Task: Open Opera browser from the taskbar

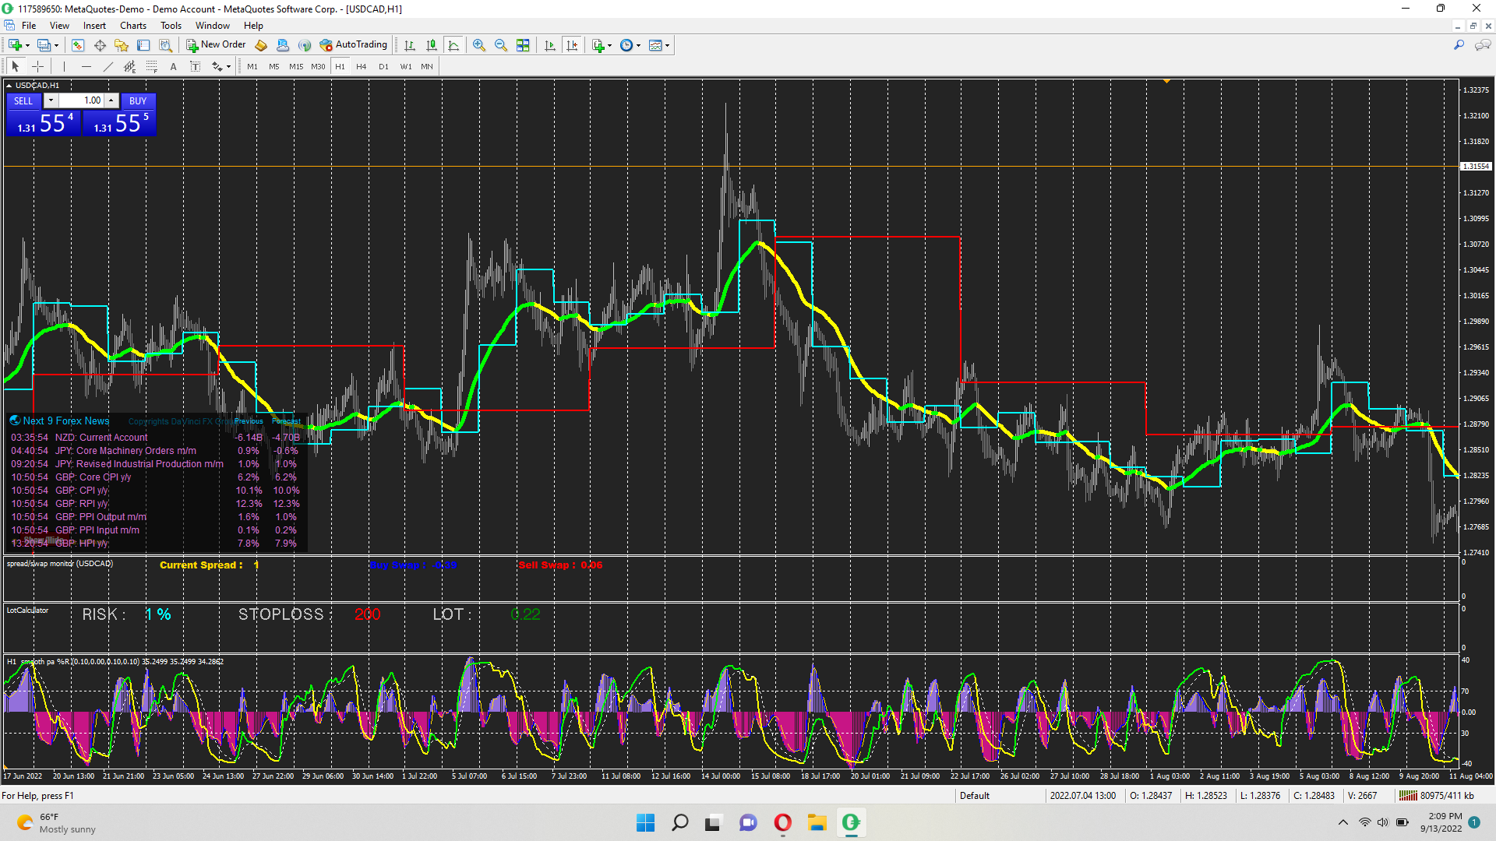Action: tap(782, 822)
